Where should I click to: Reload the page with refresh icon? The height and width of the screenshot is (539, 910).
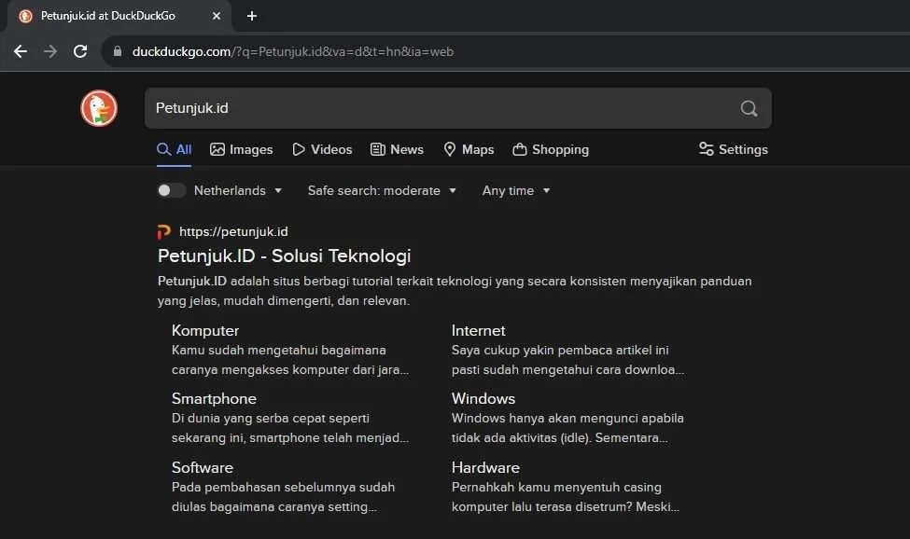(80, 51)
